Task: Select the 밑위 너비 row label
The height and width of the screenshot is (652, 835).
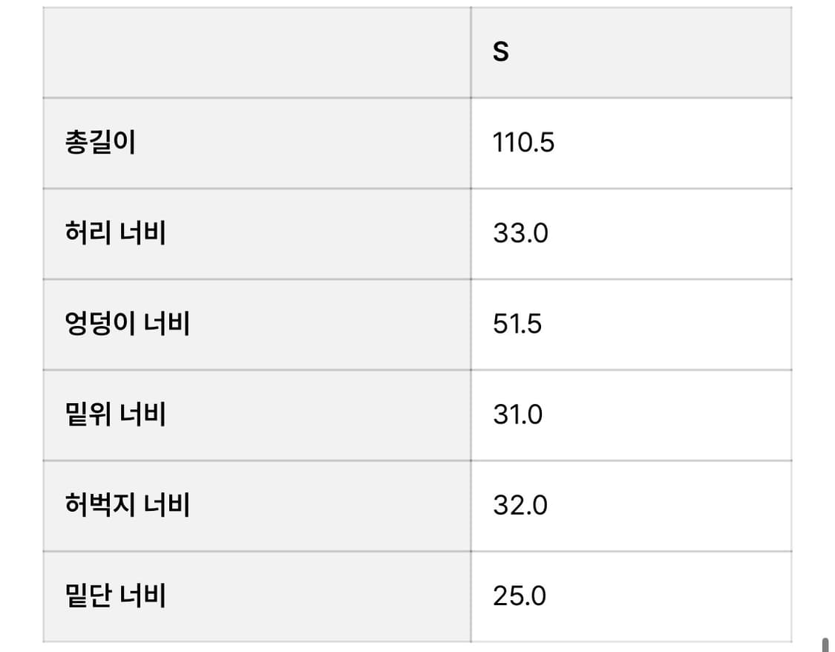Action: (115, 414)
